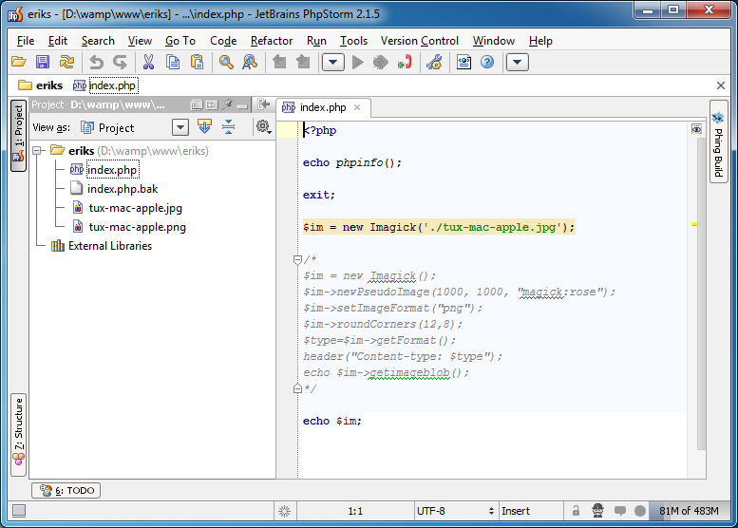Open the Version Control menu
Screen dimensions: 738x528
click(420, 41)
